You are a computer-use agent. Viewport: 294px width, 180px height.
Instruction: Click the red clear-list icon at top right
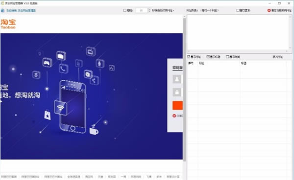[269, 10]
